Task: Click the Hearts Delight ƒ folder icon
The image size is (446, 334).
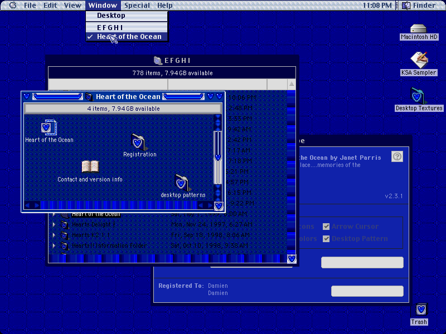Action: [x=64, y=225]
